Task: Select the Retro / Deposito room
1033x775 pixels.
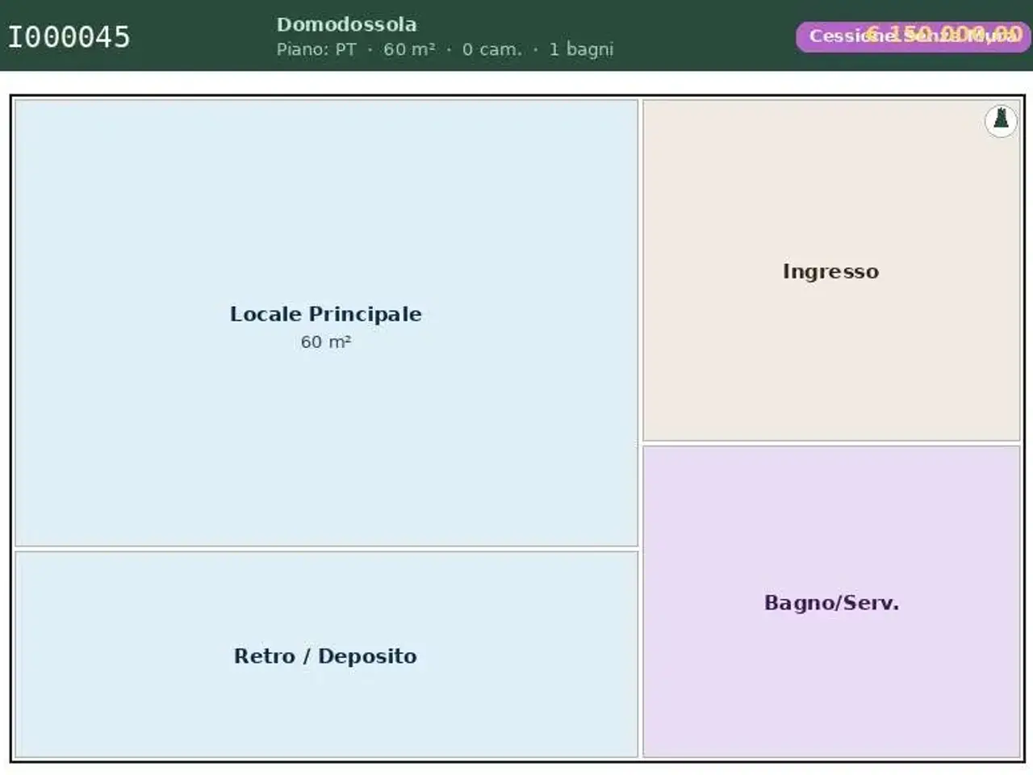Action: tap(326, 654)
